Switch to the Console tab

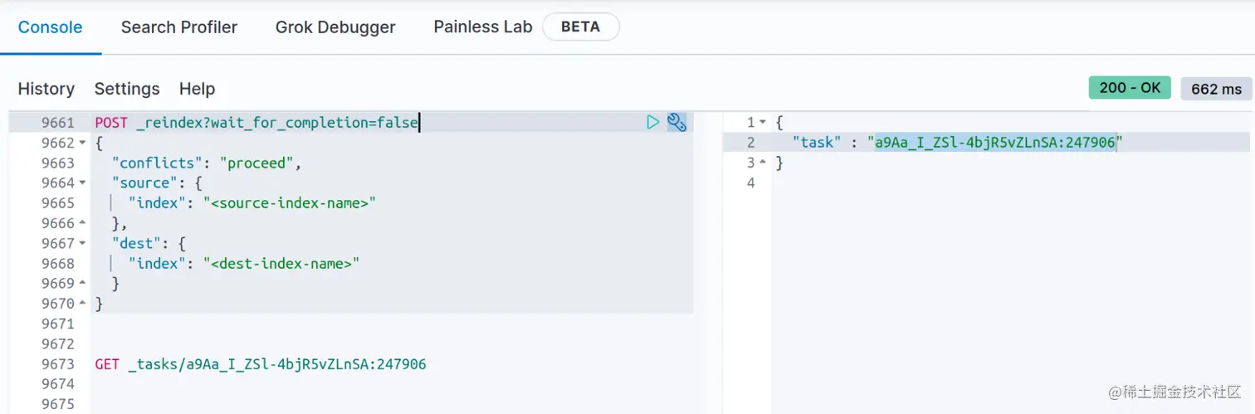click(51, 27)
